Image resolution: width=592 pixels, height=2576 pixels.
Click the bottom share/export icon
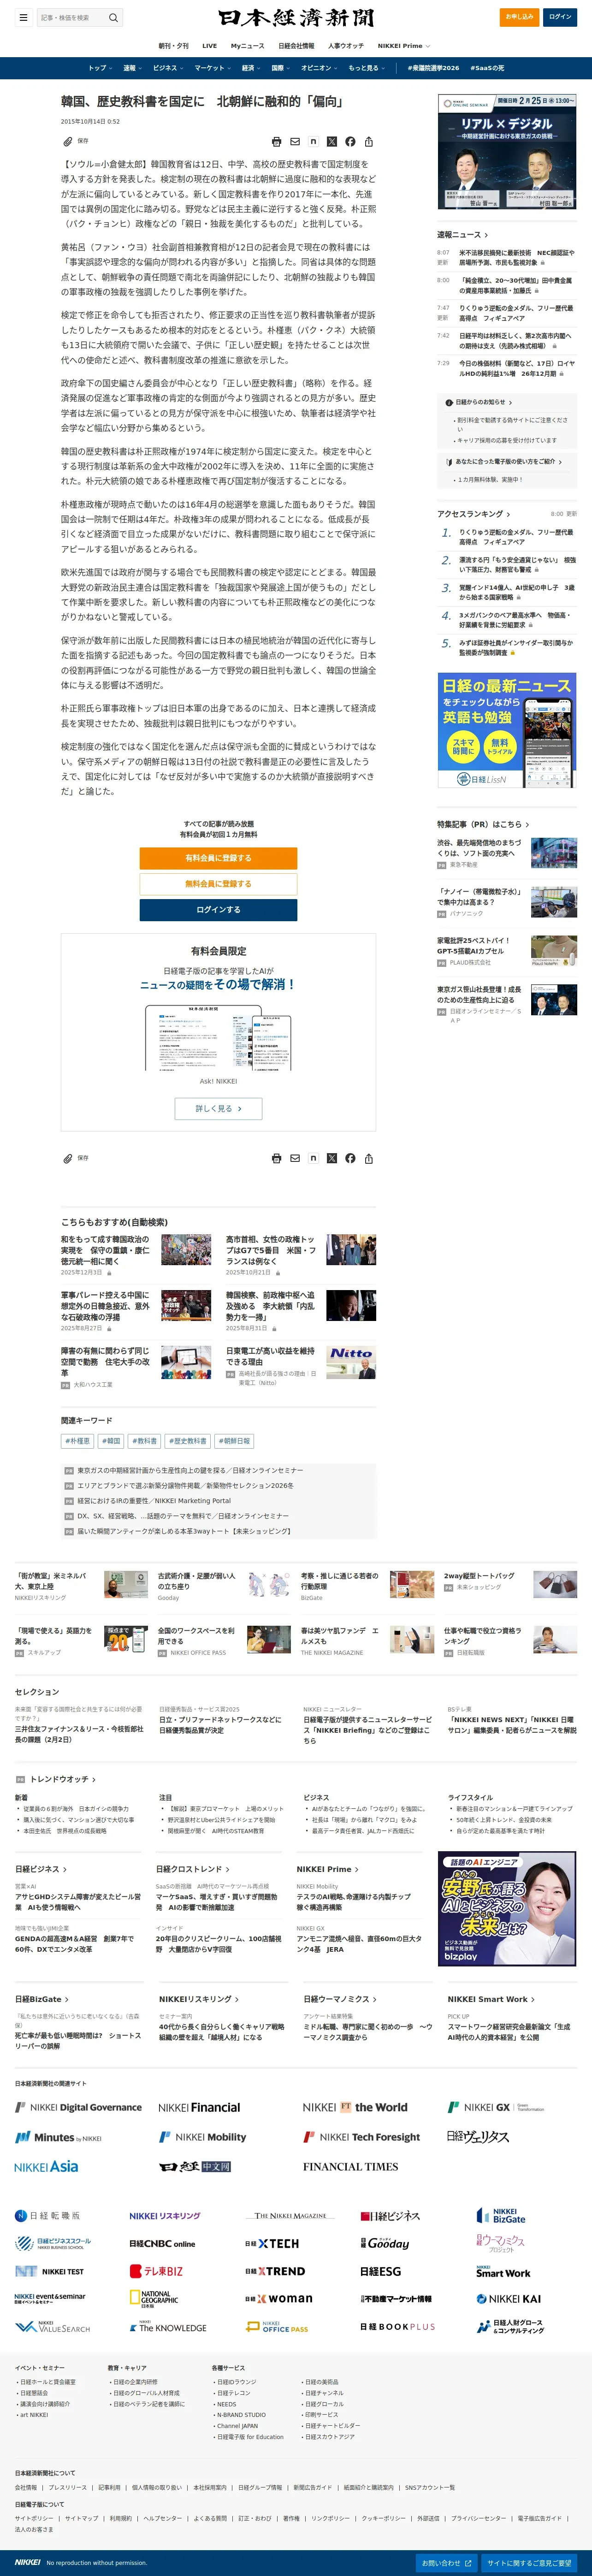[x=369, y=1159]
